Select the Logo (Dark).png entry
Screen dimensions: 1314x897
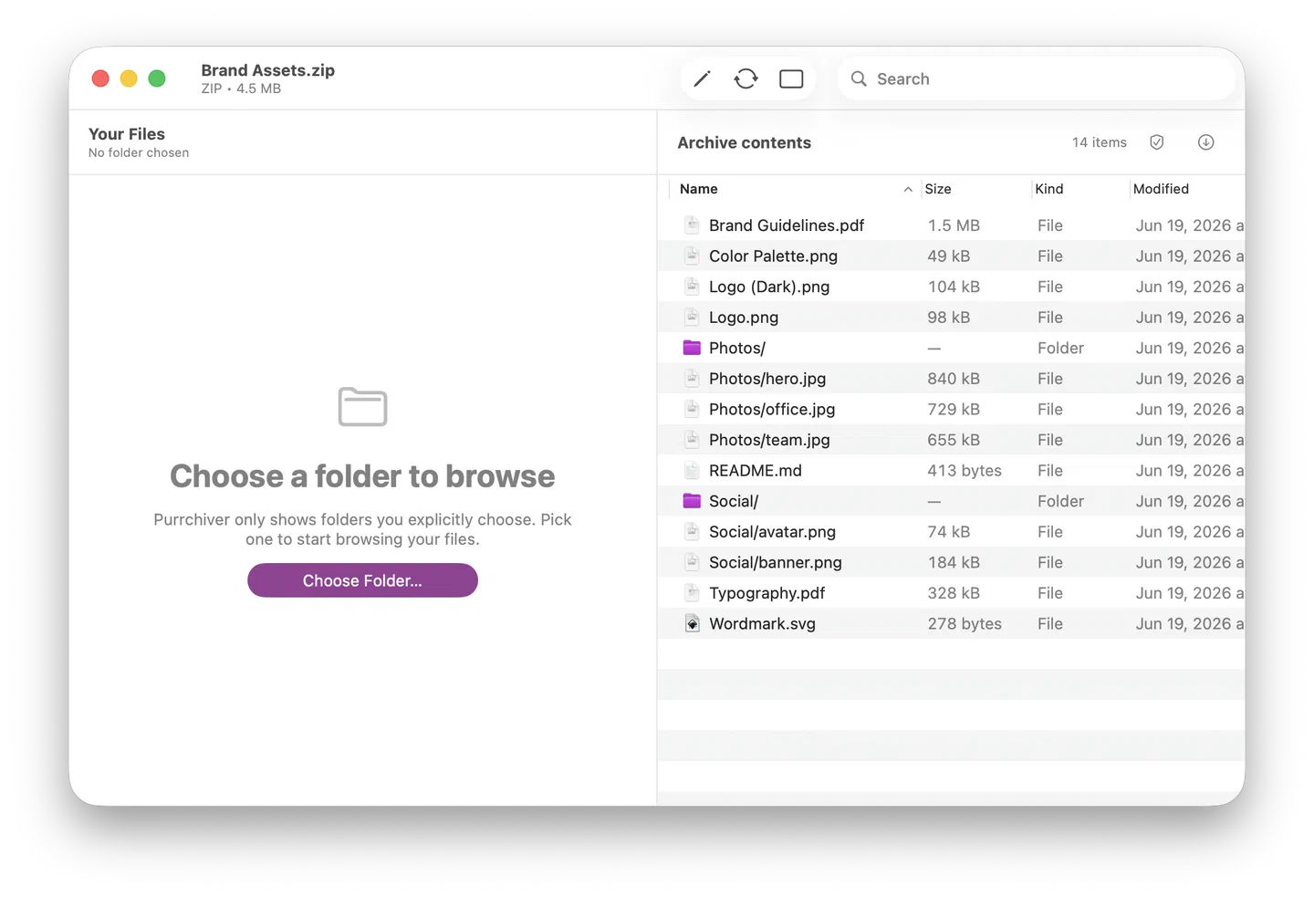click(769, 287)
